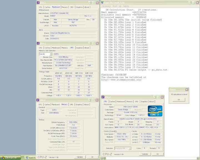The image size is (200, 160).
Task: Click the CPU-Z logo icon in the Memory window title bar
Action: (38, 100)
